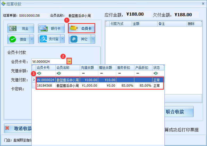This screenshot has height=146, width=207.
Task: Click 备注 column header in payment grid
Action: click(x=172, y=24)
